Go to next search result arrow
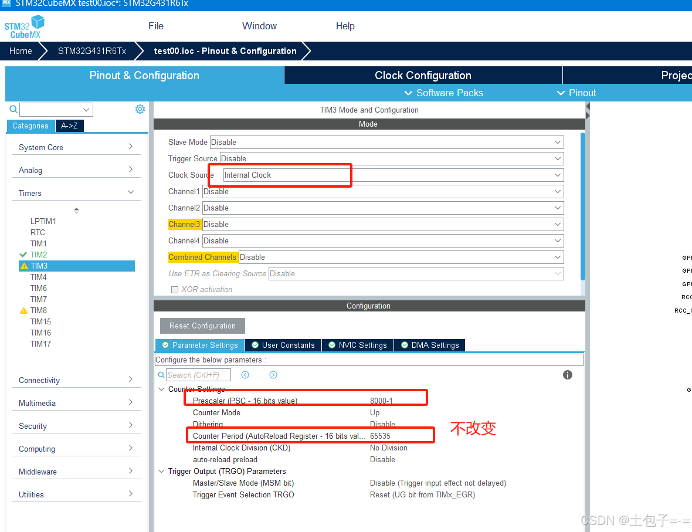Screen dimensions: 692x532 273,375
